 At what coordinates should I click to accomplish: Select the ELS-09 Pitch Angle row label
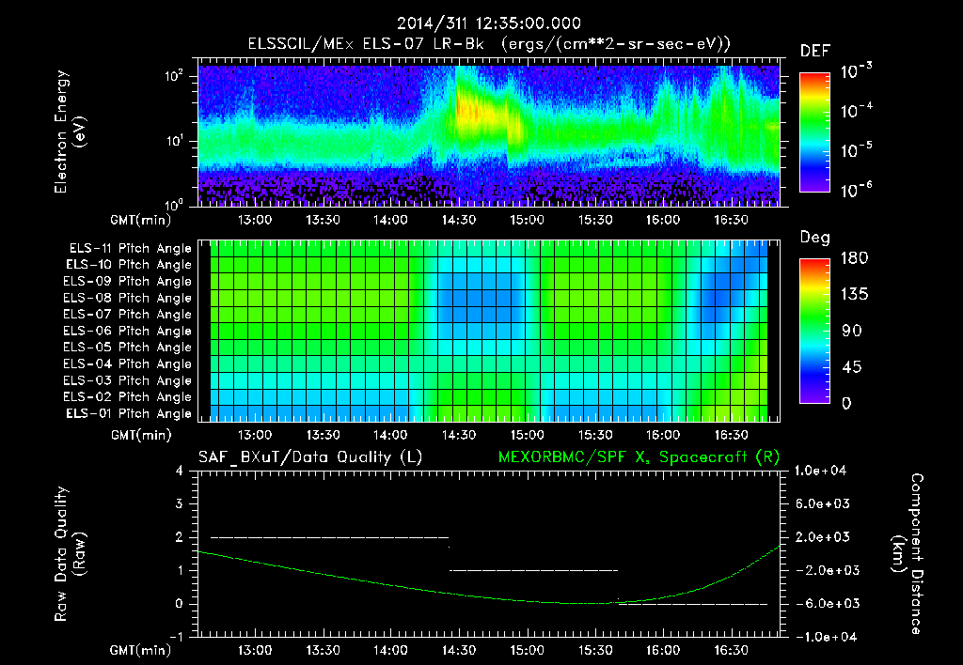tap(128, 282)
